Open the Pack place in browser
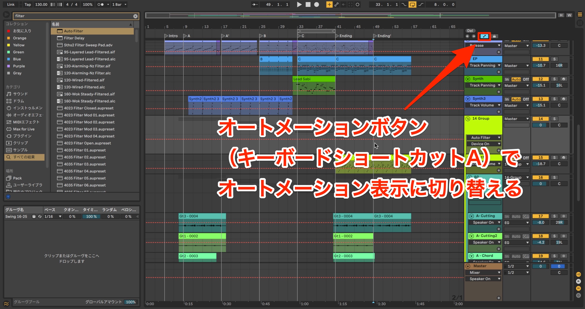Image resolution: width=585 pixels, height=309 pixels. [x=17, y=178]
